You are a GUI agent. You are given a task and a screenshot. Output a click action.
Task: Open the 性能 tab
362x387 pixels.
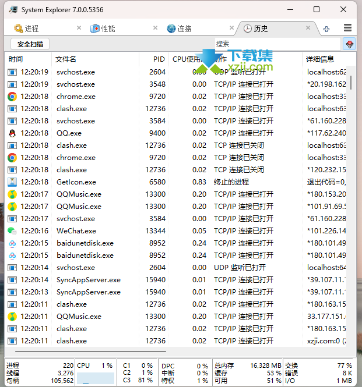point(103,29)
